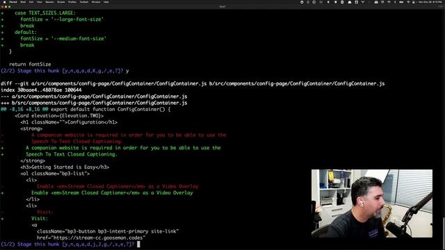
Task: Open the Profiles menu
Action: (72, 2)
